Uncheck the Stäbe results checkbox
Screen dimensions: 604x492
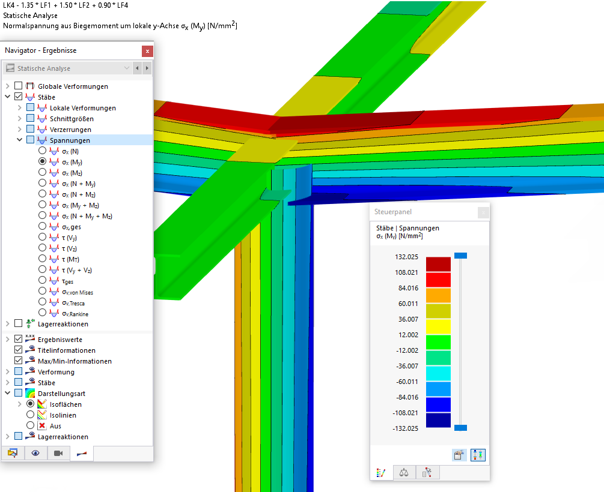(x=18, y=96)
